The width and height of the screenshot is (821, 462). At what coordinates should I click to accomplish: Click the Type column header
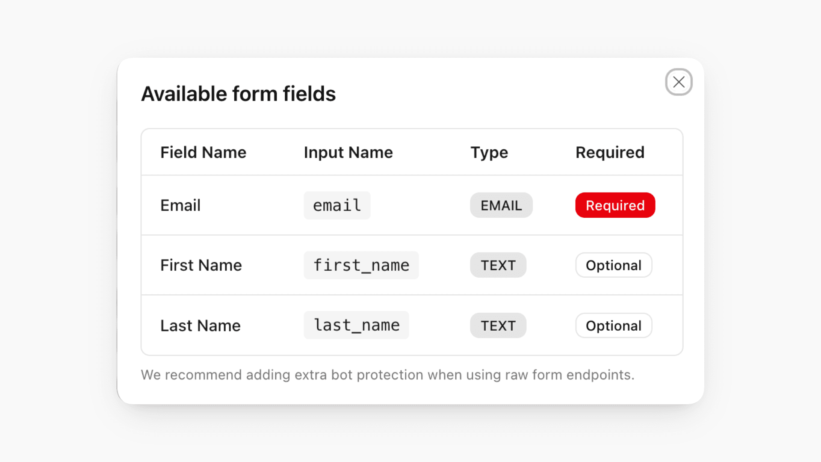[x=489, y=152]
